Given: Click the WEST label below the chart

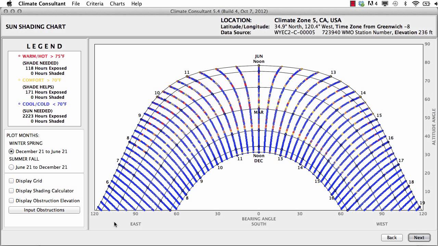Looking at the screenshot, I should click(382, 224).
